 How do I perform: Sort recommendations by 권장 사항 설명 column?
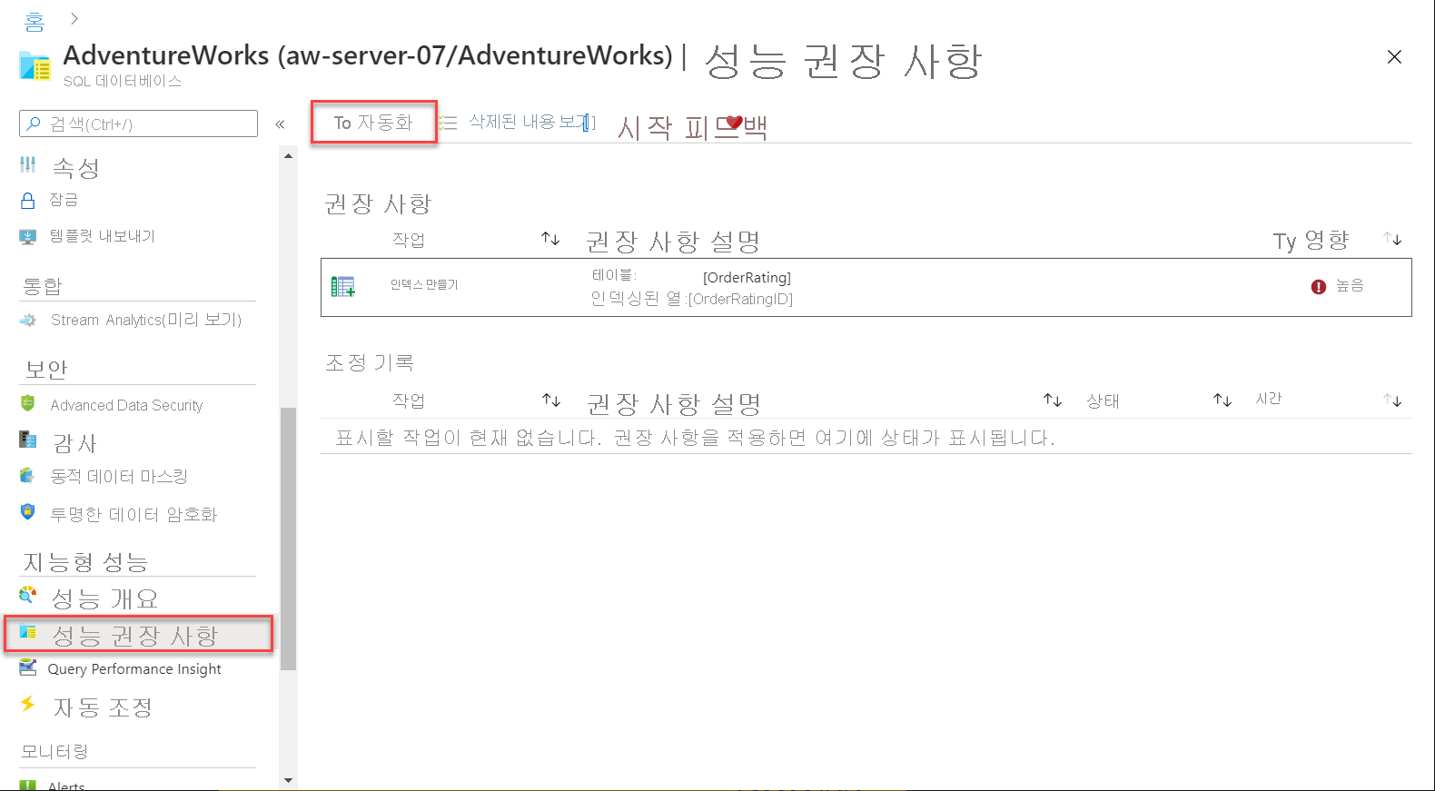(673, 241)
